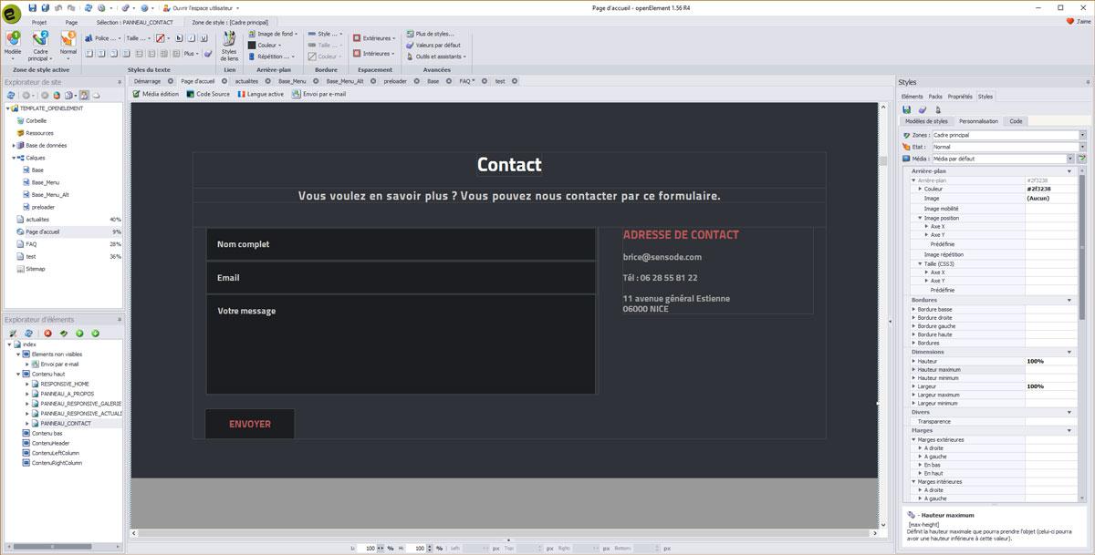The width and height of the screenshot is (1095, 555).
Task: Click the save icon in Styles panel
Action: [x=906, y=109]
